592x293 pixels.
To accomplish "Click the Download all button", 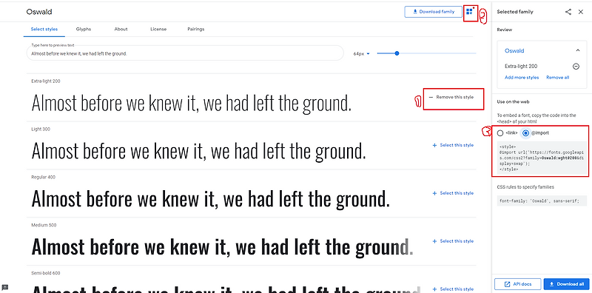I will (566, 284).
